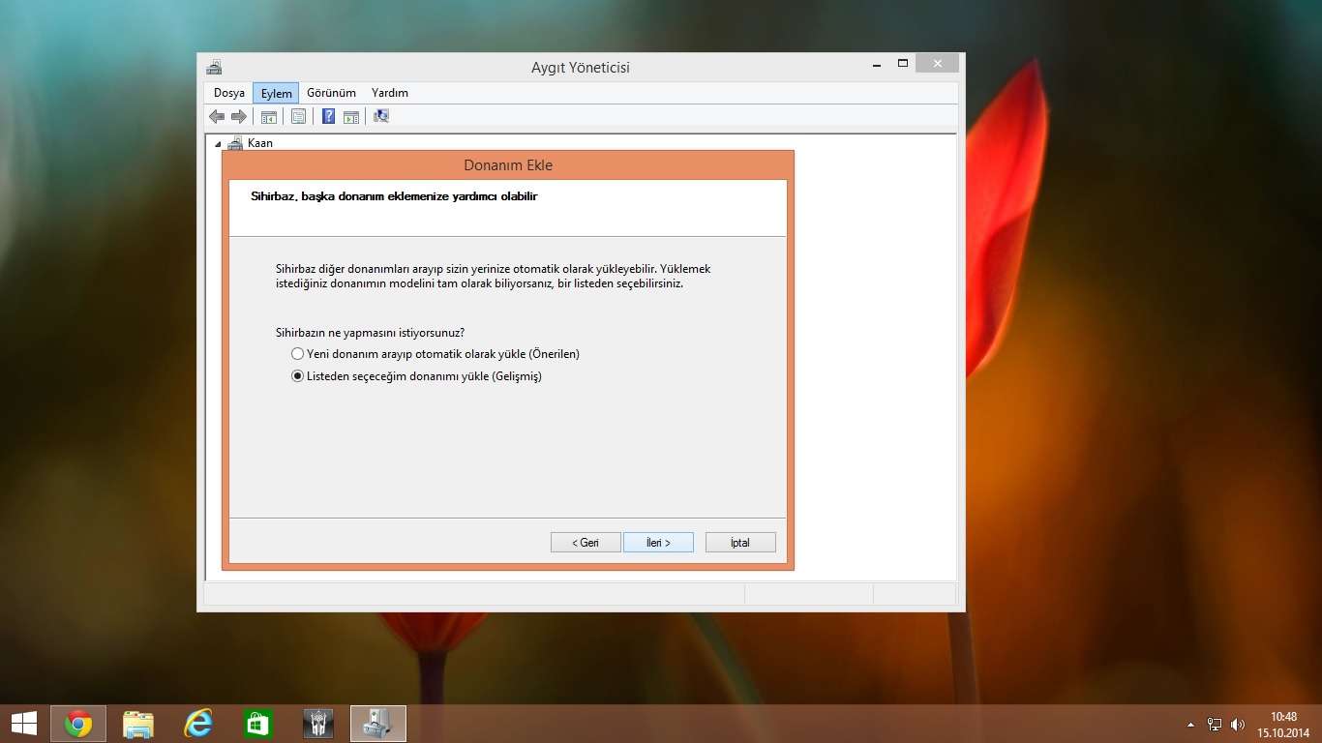Open the Windows Start button

24,724
